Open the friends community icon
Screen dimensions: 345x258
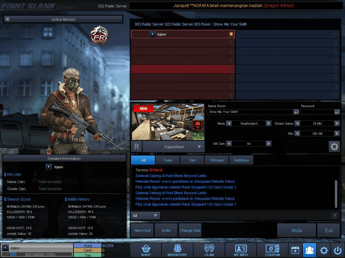309,250
